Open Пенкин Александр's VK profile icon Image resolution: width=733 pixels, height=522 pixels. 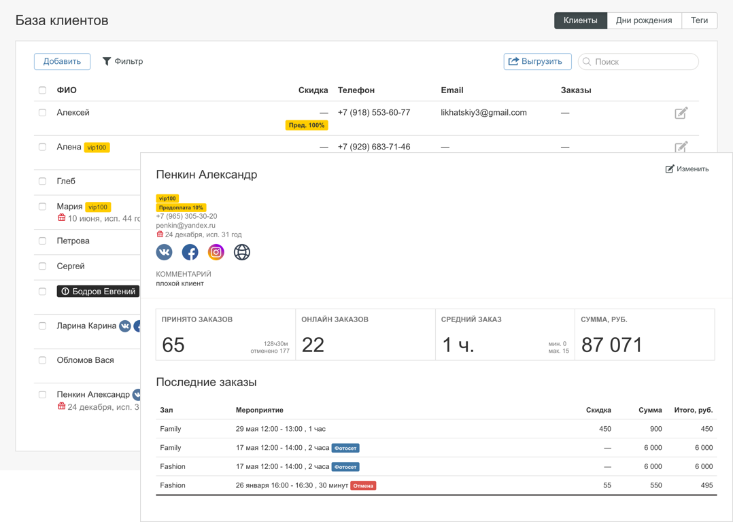164,251
